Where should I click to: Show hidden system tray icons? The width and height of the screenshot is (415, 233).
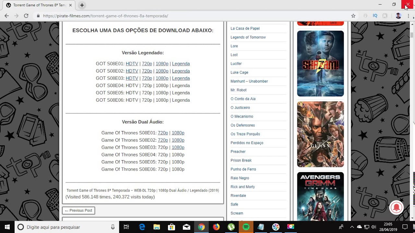click(x=352, y=227)
